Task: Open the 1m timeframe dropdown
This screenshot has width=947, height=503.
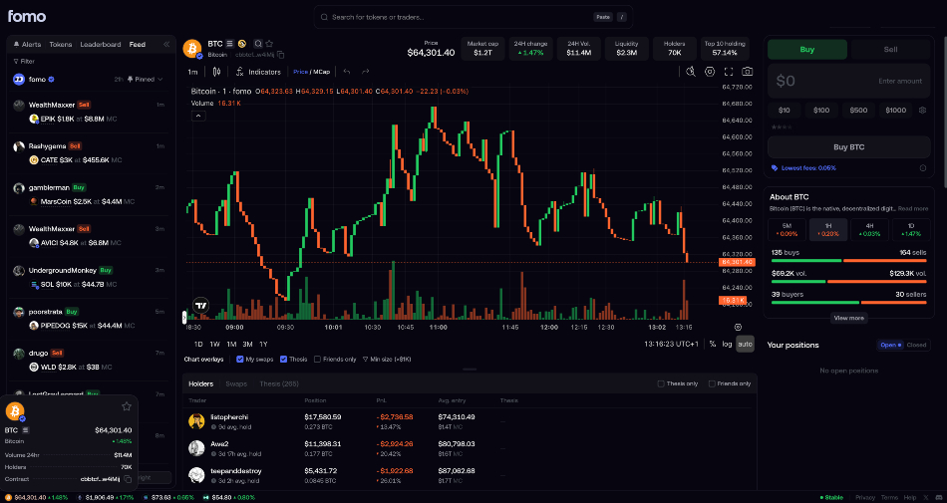Action: (x=192, y=72)
